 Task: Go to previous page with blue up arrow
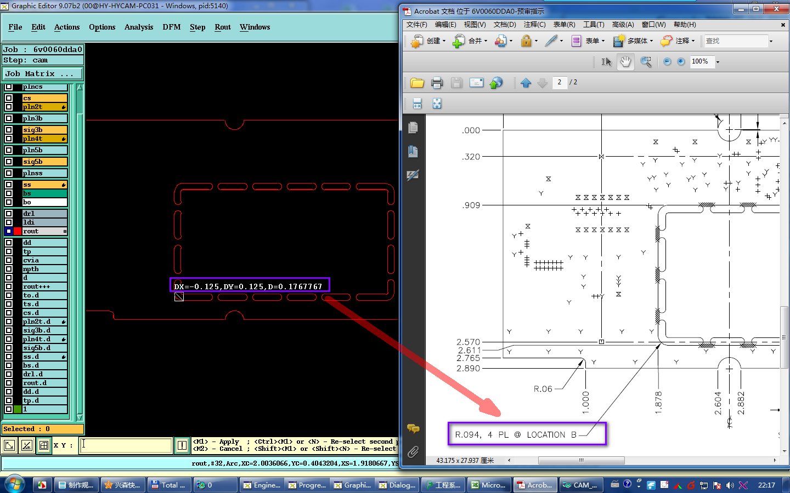click(526, 83)
